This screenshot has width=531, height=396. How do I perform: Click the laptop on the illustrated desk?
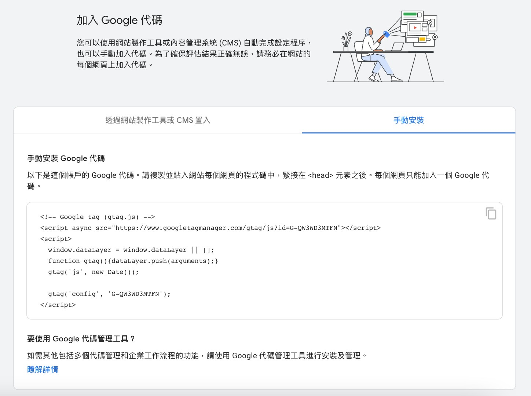click(x=396, y=47)
